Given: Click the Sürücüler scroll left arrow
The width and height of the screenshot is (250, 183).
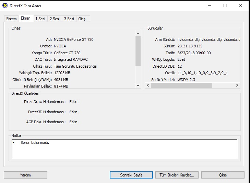Looking at the screenshot, I should pos(148,85).
